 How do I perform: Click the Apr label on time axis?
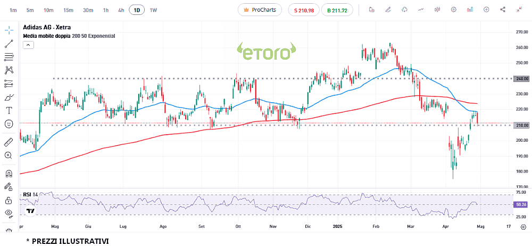(445, 226)
